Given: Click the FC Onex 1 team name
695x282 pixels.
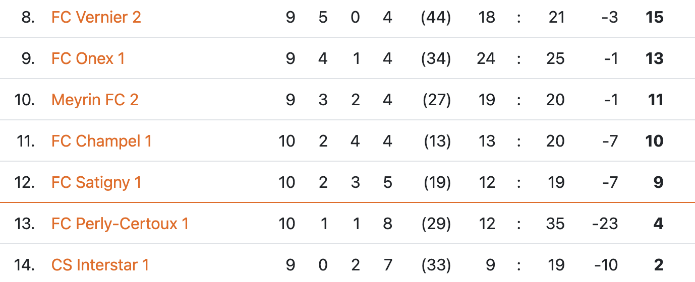Looking at the screenshot, I should [x=88, y=59].
